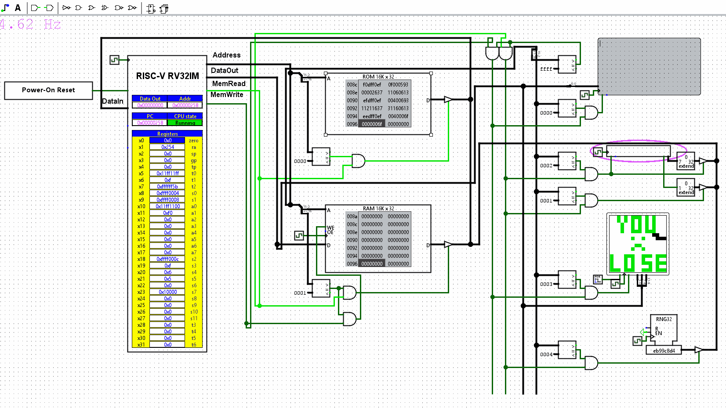
Task: Click register x11 value 0xf0
Action: click(x=167, y=213)
